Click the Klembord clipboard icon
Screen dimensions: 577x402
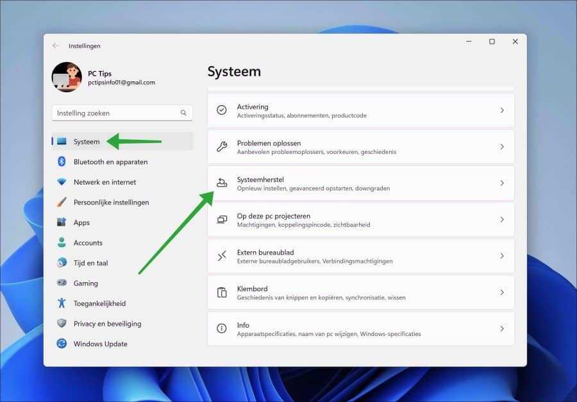(x=222, y=292)
